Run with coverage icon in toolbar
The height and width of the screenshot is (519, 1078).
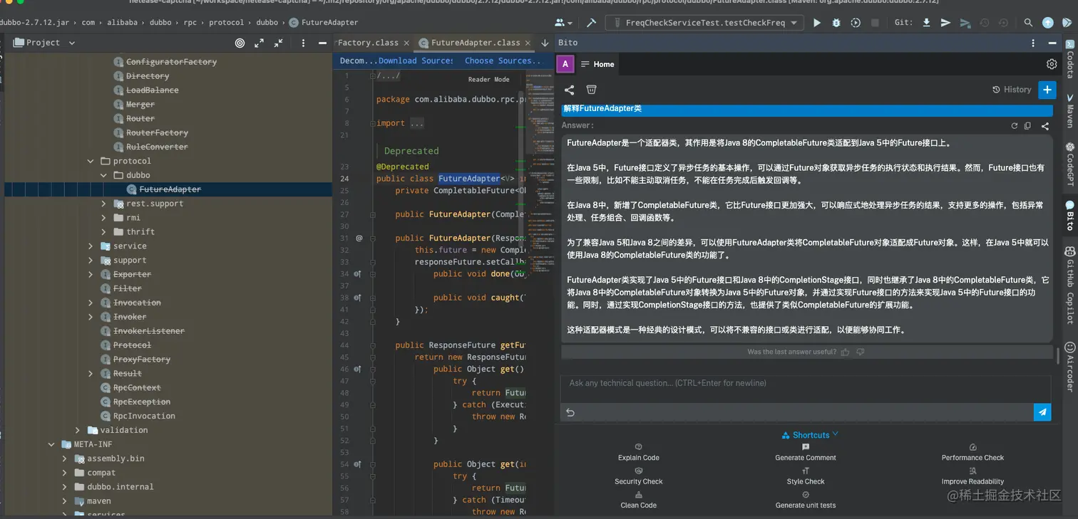tap(856, 23)
